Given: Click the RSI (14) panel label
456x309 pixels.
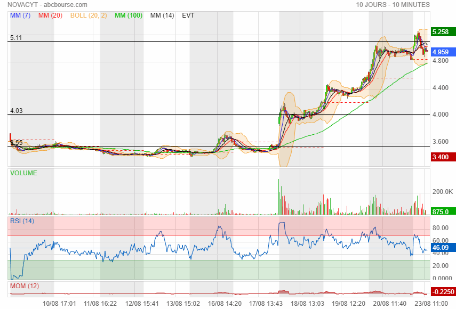Looking at the screenshot, I should [x=22, y=221].
